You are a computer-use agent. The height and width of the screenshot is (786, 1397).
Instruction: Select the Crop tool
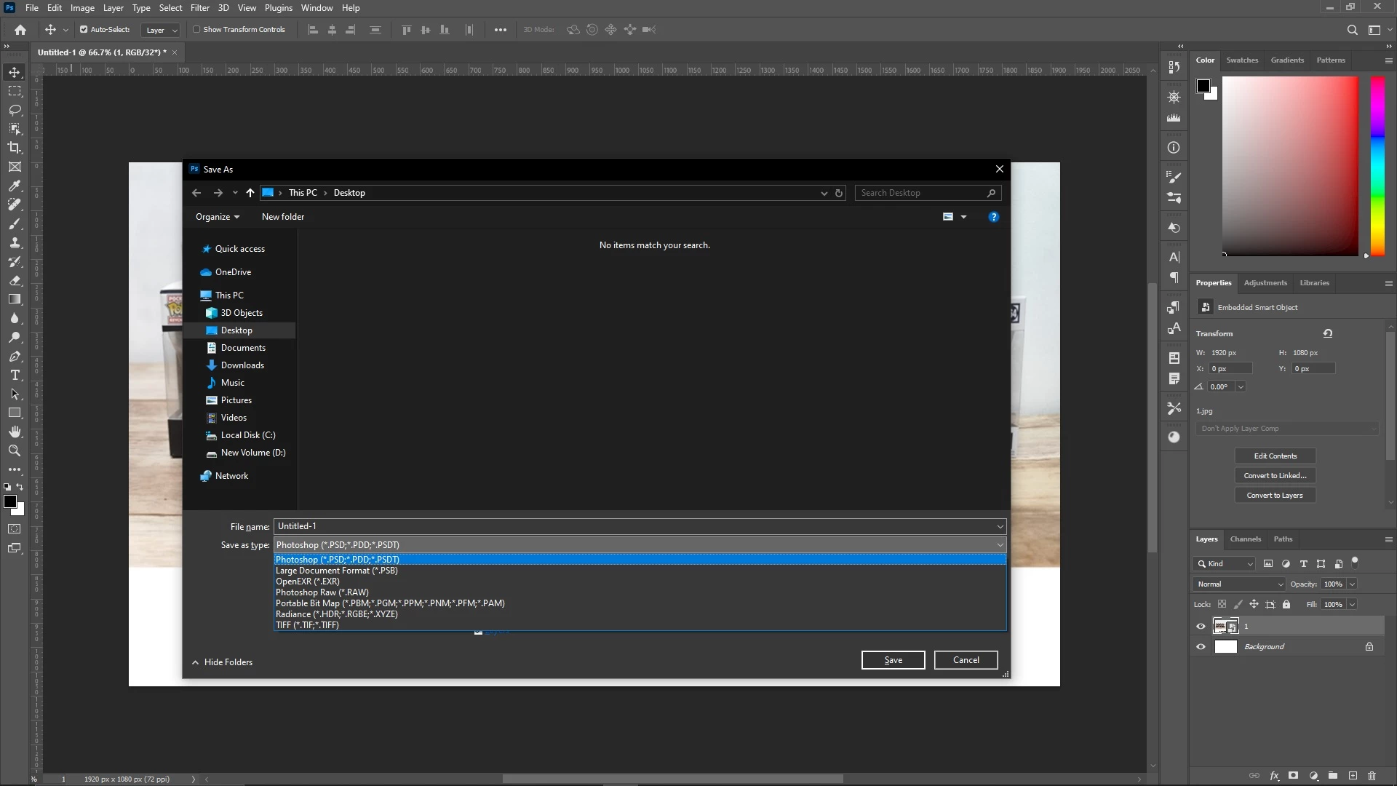pyautogui.click(x=15, y=148)
